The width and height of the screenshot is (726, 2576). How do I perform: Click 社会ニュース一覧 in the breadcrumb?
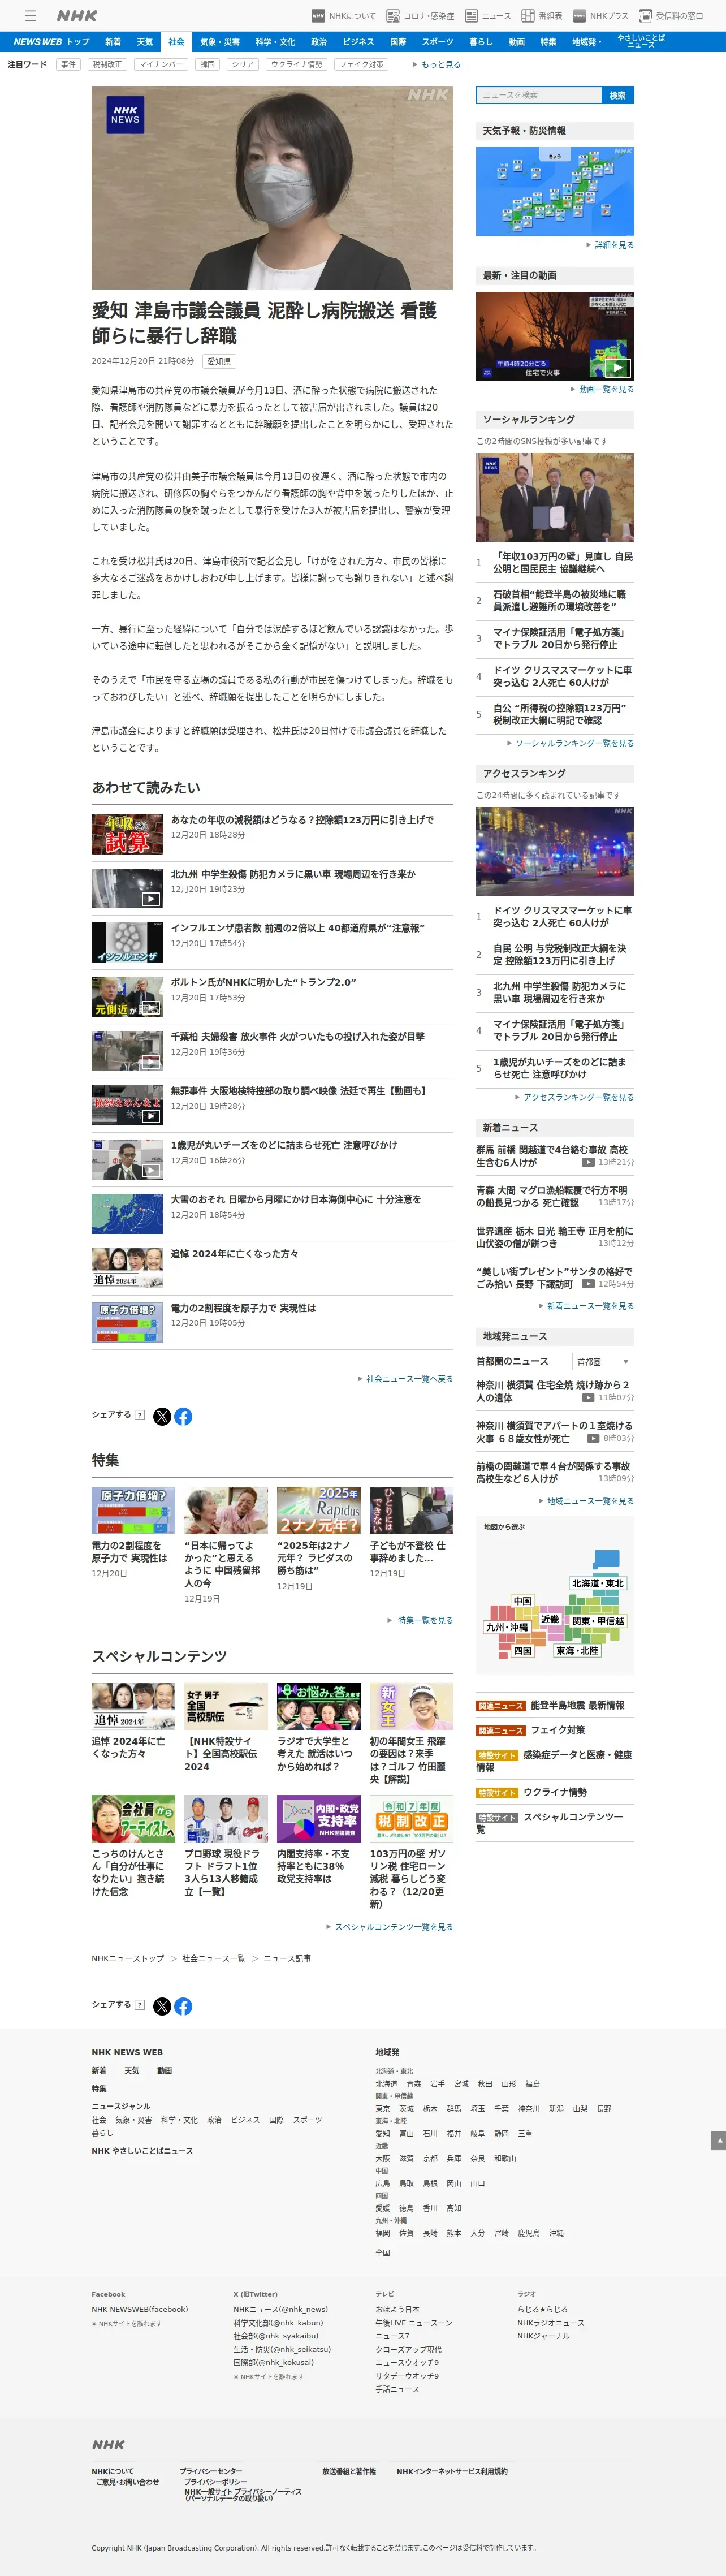214,1958
